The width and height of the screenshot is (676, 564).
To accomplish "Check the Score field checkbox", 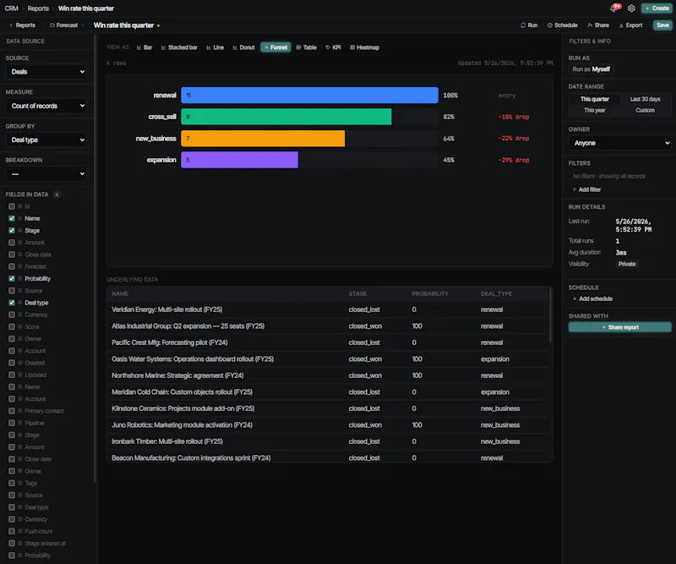I will pyautogui.click(x=12, y=326).
